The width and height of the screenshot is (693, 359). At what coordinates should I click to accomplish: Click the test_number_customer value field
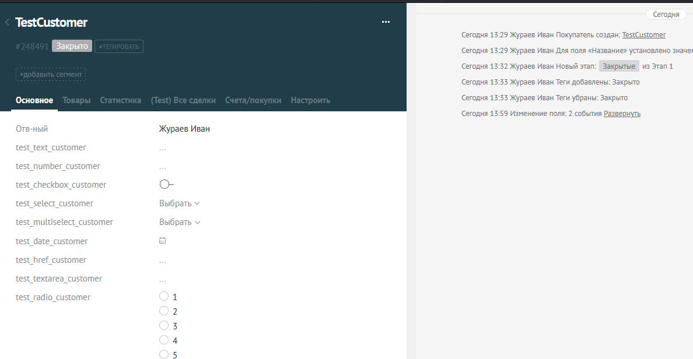[x=163, y=167]
